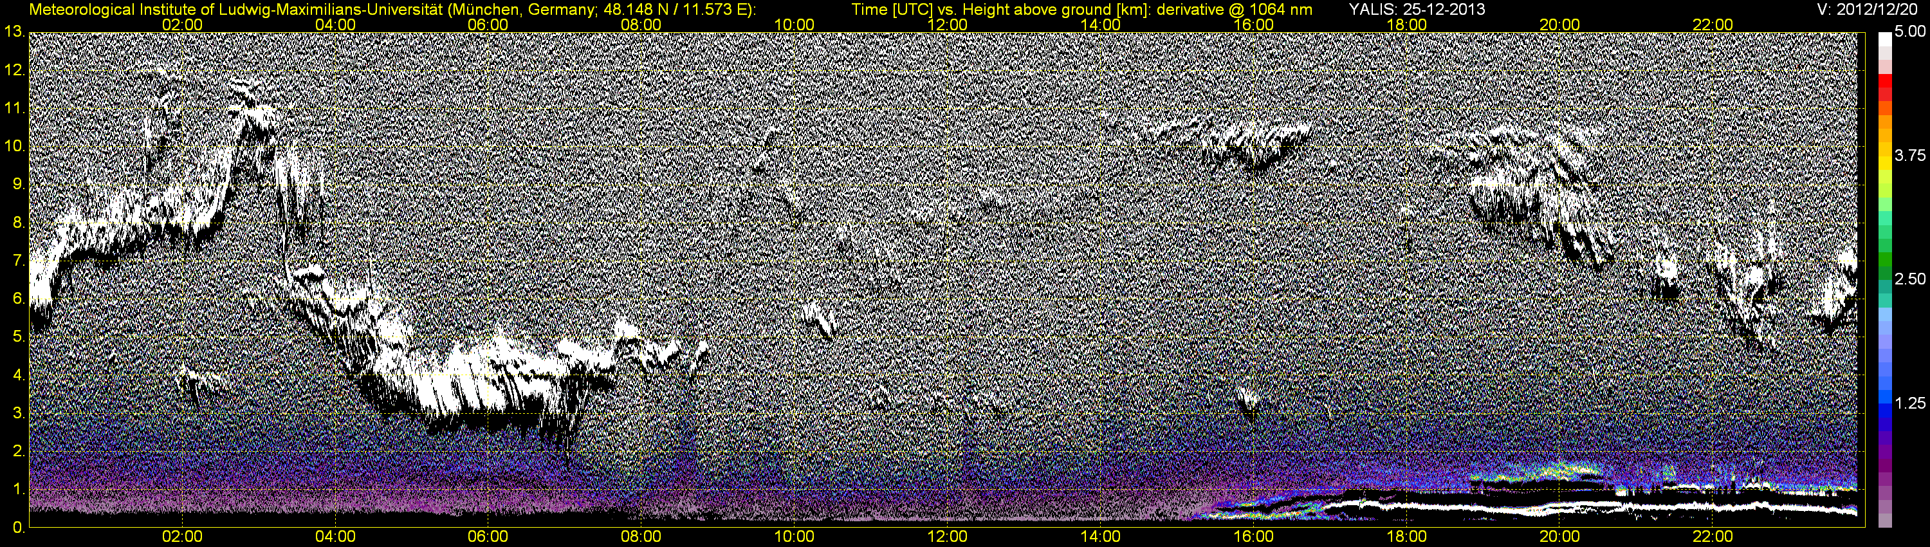
Task: Click the height axis label 12
Action: click(x=14, y=70)
